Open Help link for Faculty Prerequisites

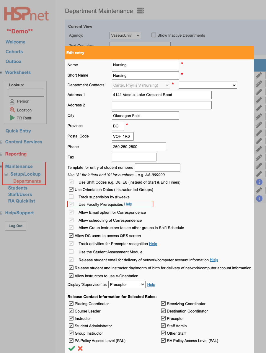(x=128, y=204)
